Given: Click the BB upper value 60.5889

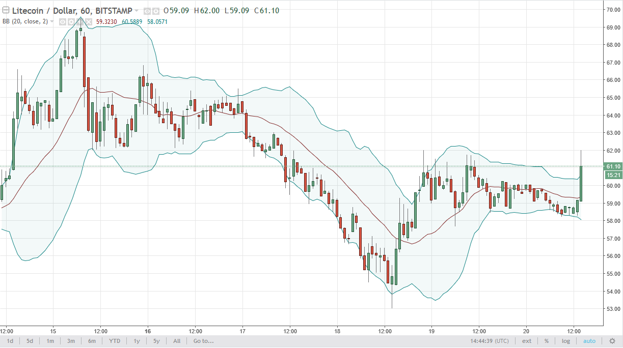Looking at the screenshot, I should pyautogui.click(x=132, y=22).
